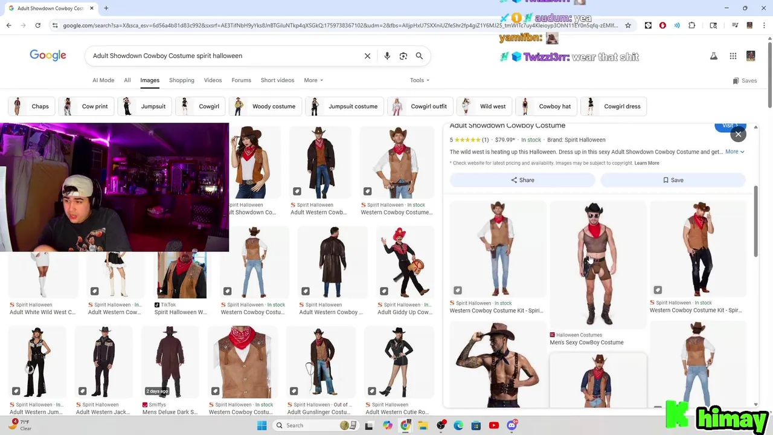
Task: Expand product description with More chevron
Action: pos(735,152)
